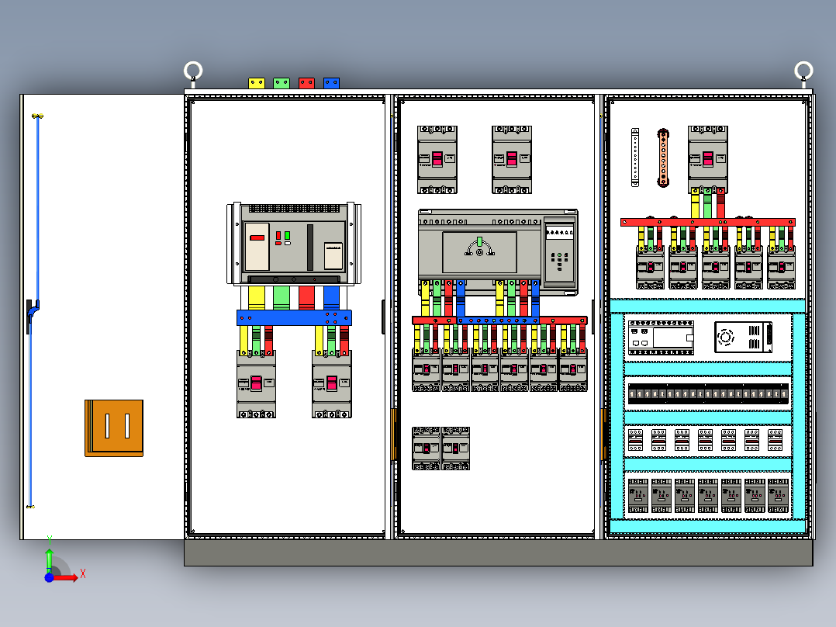The height and width of the screenshot is (627, 836).
Task: Click the door handle on the open door
Action: pos(32,315)
